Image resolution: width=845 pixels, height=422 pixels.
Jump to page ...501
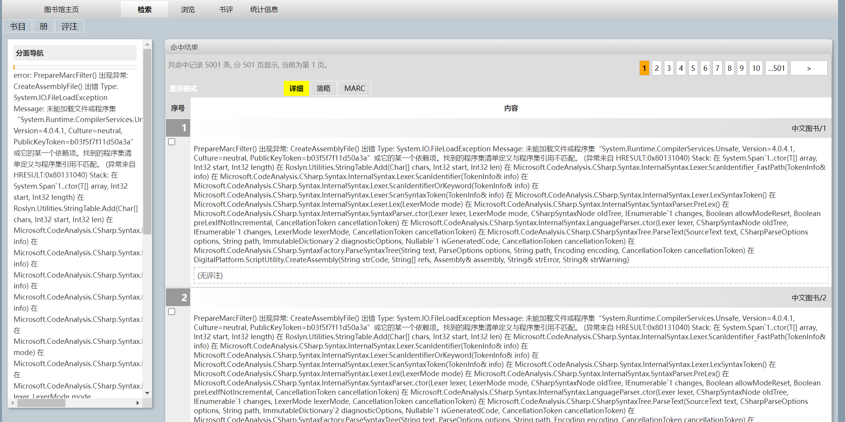pyautogui.click(x=776, y=68)
